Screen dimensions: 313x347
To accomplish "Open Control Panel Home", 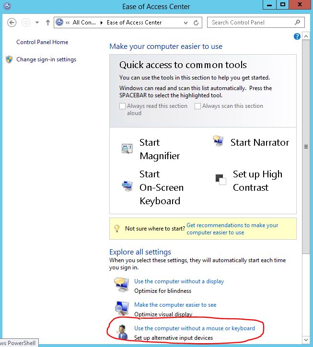I will (42, 42).
